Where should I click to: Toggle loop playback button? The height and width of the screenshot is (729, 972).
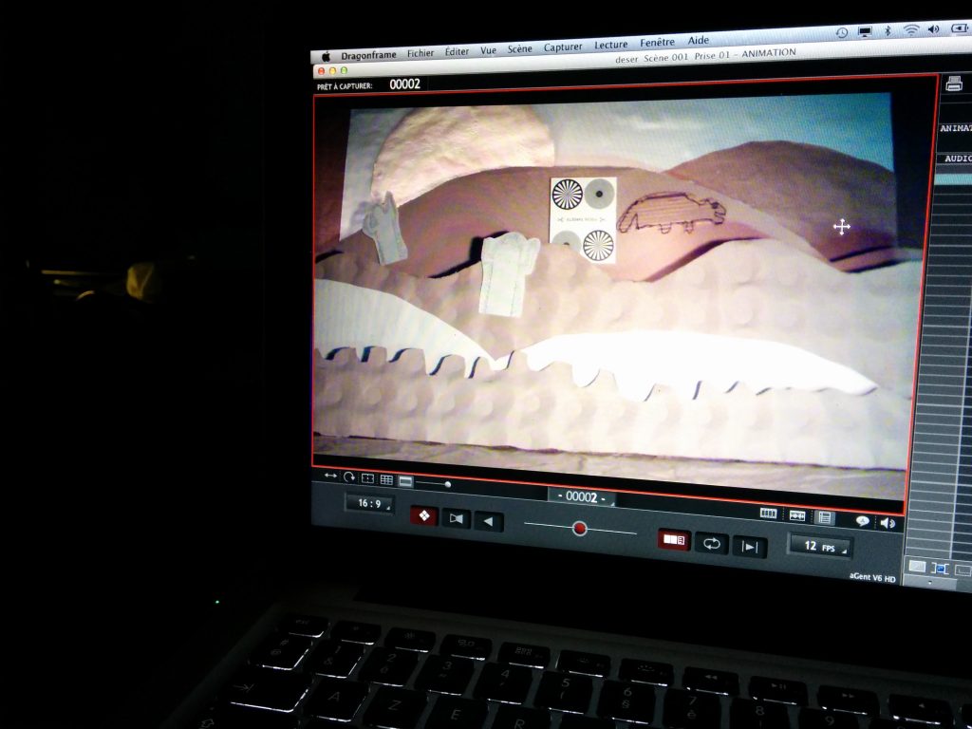711,543
